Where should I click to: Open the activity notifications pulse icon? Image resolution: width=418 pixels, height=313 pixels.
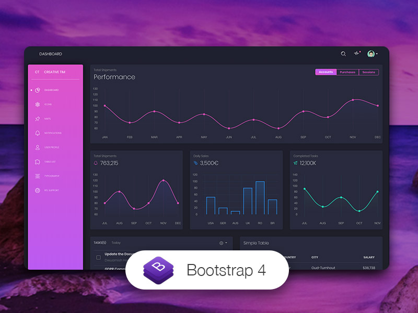tap(357, 53)
